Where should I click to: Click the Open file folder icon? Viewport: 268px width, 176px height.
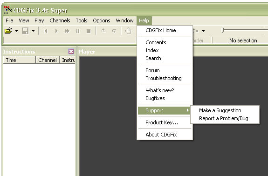8,31
